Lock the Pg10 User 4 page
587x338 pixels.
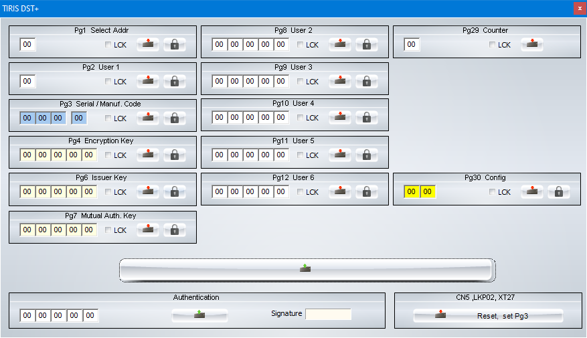[x=367, y=118]
